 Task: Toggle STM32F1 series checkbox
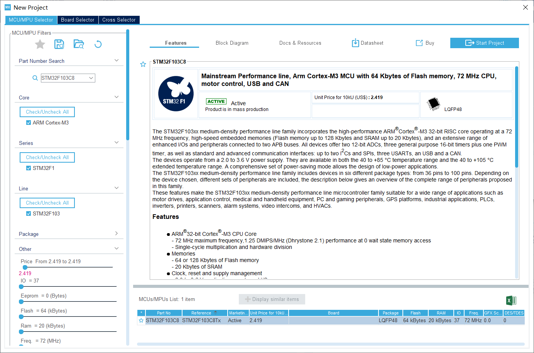click(x=29, y=168)
